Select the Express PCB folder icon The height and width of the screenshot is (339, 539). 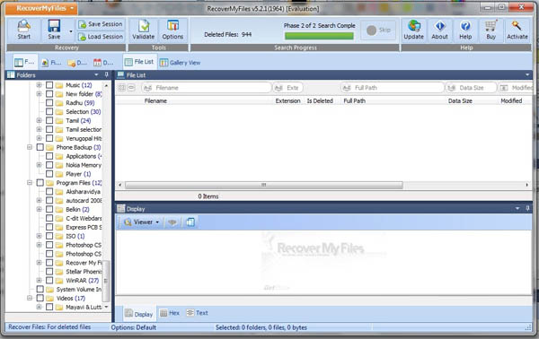(59, 227)
